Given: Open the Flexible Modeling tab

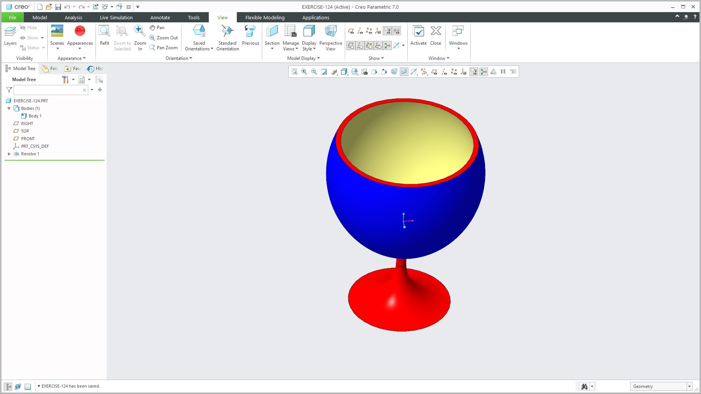Looking at the screenshot, I should [265, 17].
